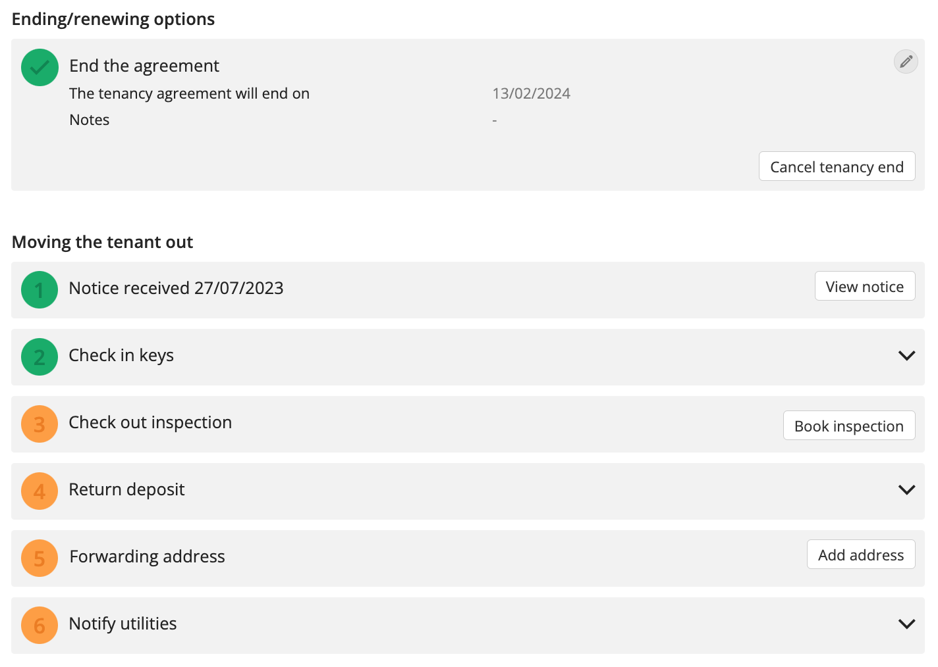Click the Return deposit row title
The image size is (938, 667).
(126, 489)
